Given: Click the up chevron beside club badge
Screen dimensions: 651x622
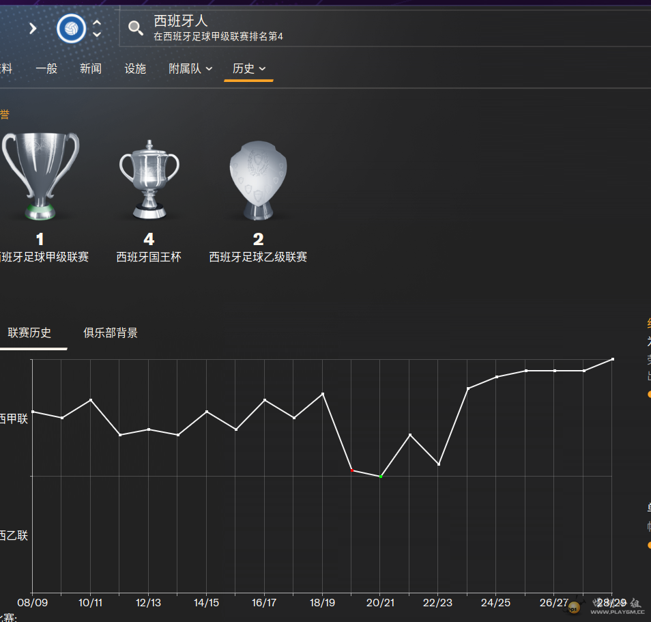Looking at the screenshot, I should coord(97,22).
